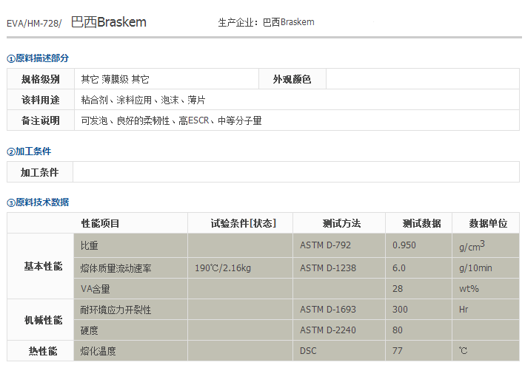Click the DSC method cell
The height and width of the screenshot is (368, 525).
pyautogui.click(x=339, y=350)
